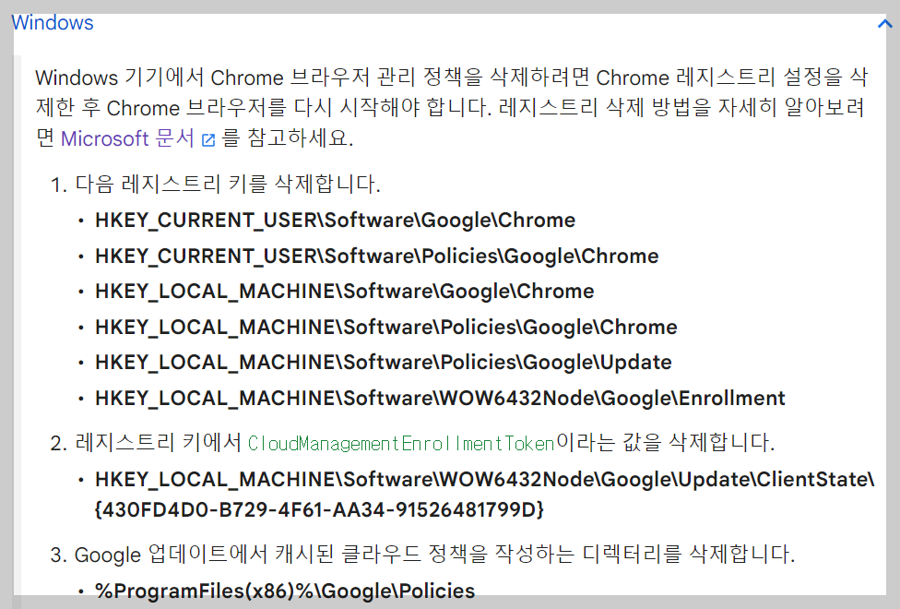Click step 1 text 다음 레지스트리 키를 삭제합니다
The height and width of the screenshot is (609, 900).
coord(228,184)
